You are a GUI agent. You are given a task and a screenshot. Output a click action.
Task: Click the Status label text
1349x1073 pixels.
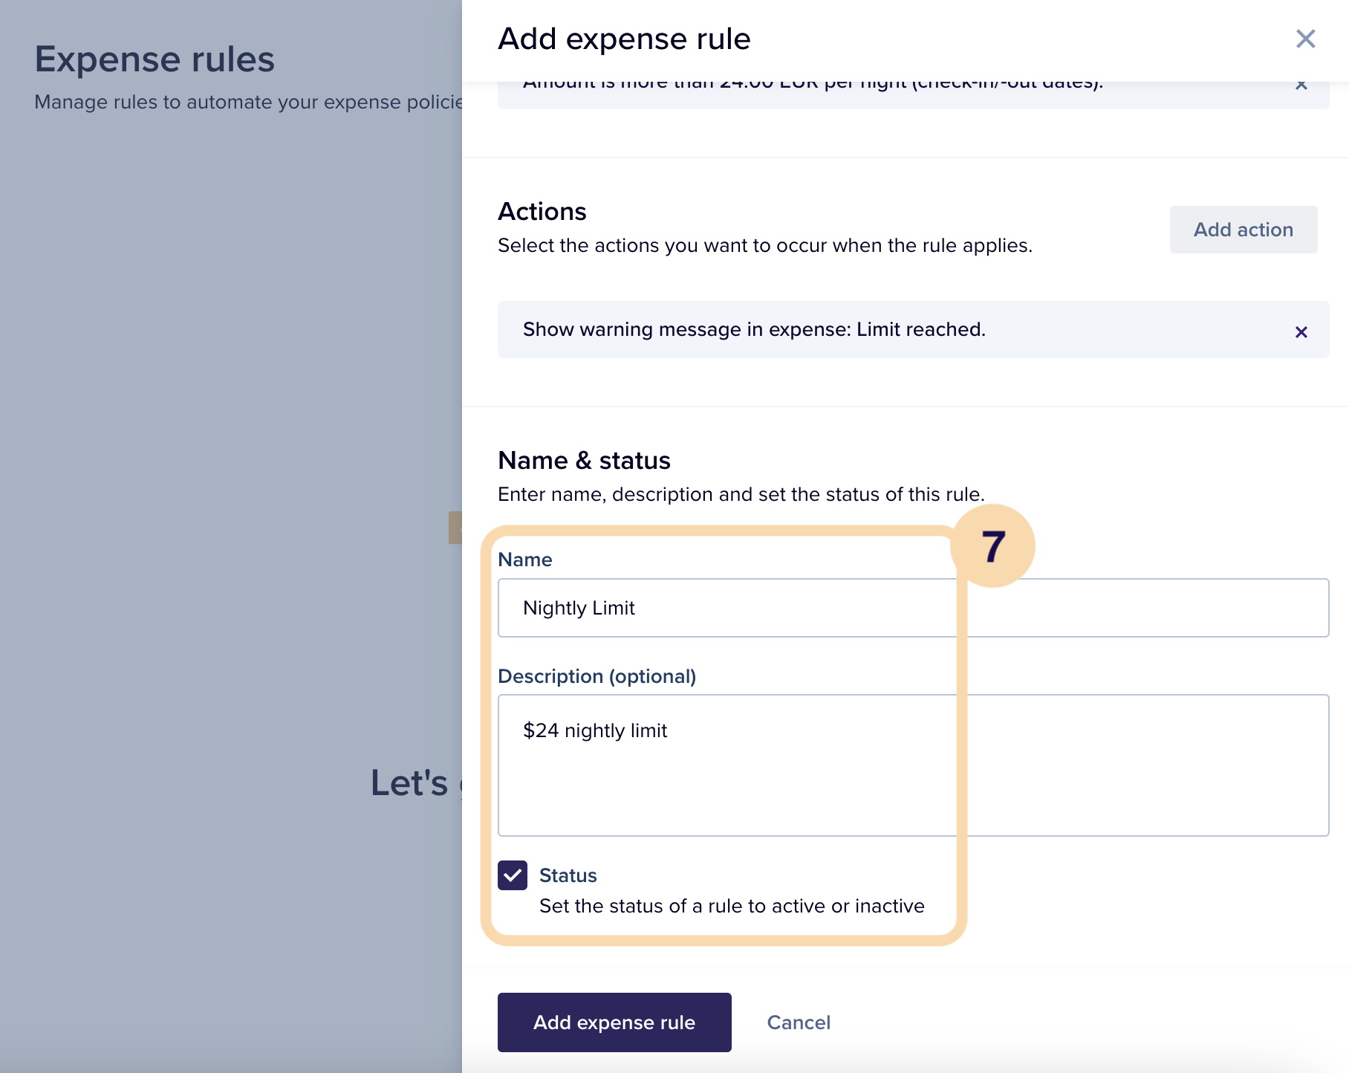point(568,875)
